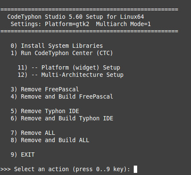This screenshot has width=191, height=175.
Task: Select the EXIT option
Action: point(23,155)
